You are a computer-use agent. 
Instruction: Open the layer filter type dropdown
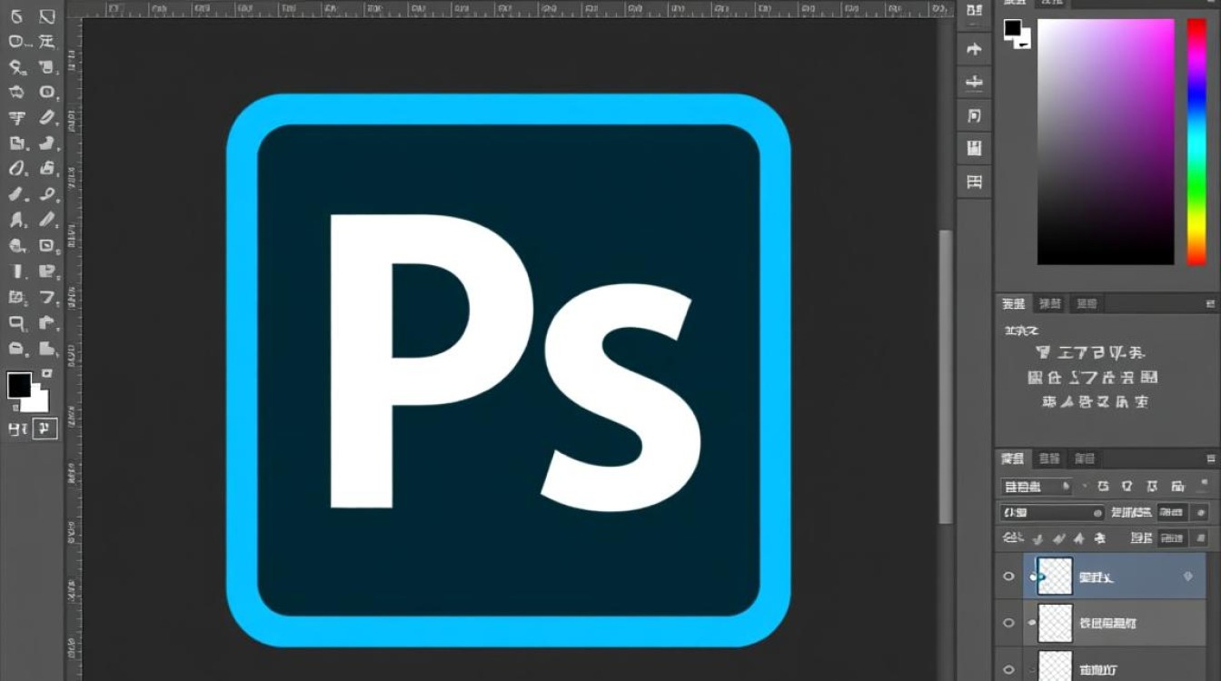[x=1036, y=487]
